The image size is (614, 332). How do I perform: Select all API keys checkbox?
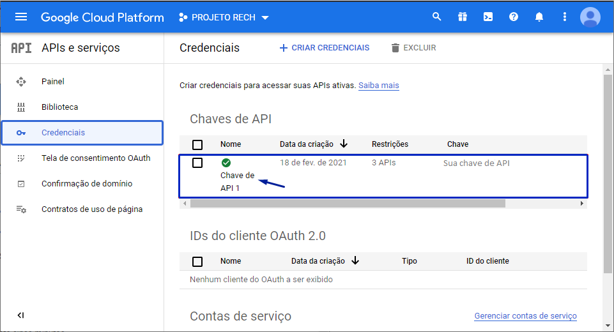pyautogui.click(x=197, y=144)
